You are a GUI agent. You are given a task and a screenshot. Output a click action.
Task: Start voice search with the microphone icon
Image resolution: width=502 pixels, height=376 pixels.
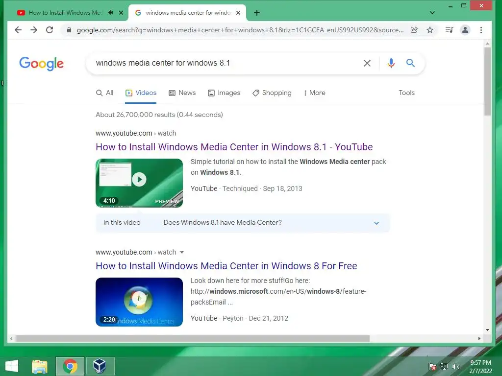pos(391,63)
